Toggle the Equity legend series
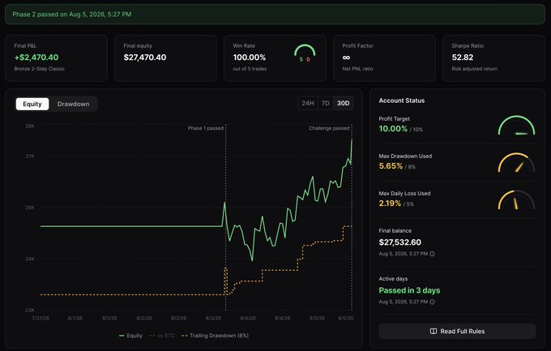The height and width of the screenshot is (351, 551). pos(130,336)
